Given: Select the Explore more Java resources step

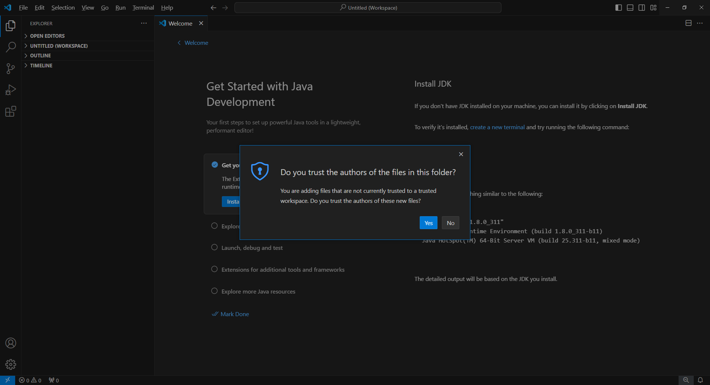Looking at the screenshot, I should point(258,291).
